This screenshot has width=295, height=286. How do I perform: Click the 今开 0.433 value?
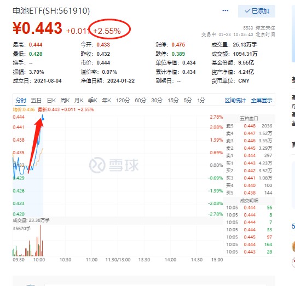pyautogui.click(x=103, y=45)
